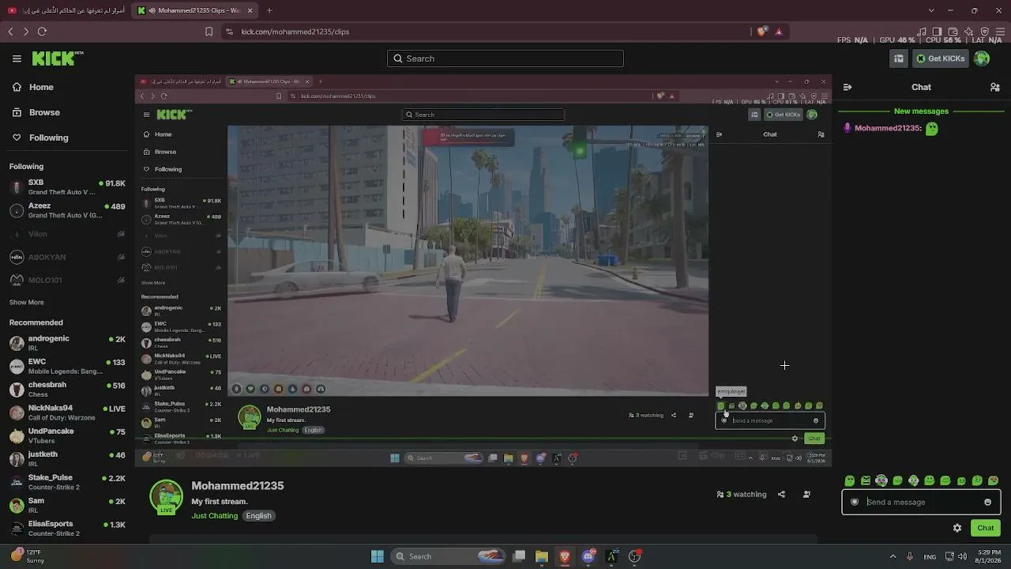
Task: Open the Brave Rewards triangle icon
Action: coord(779,32)
